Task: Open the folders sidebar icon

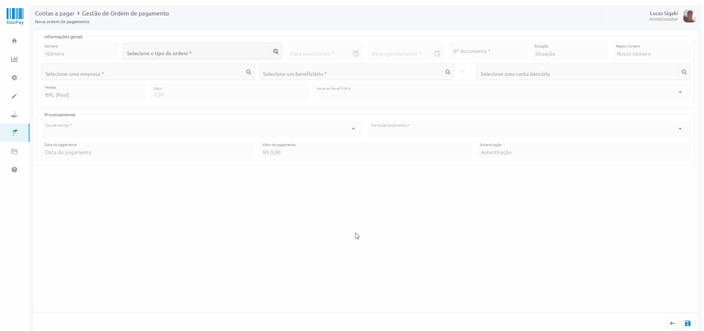Action: click(x=14, y=151)
